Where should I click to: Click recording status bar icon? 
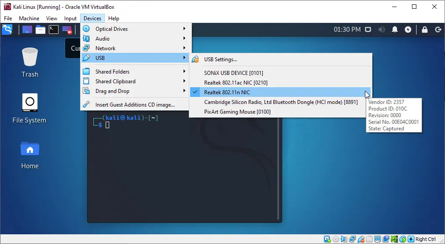(x=386, y=239)
